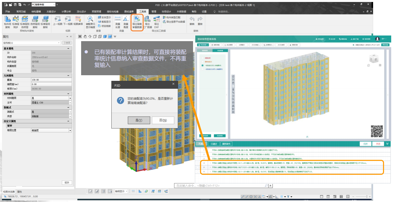This screenshot has width=396, height=202.
Task: Open the 楼层位置 dropdown
Action: (70, 130)
